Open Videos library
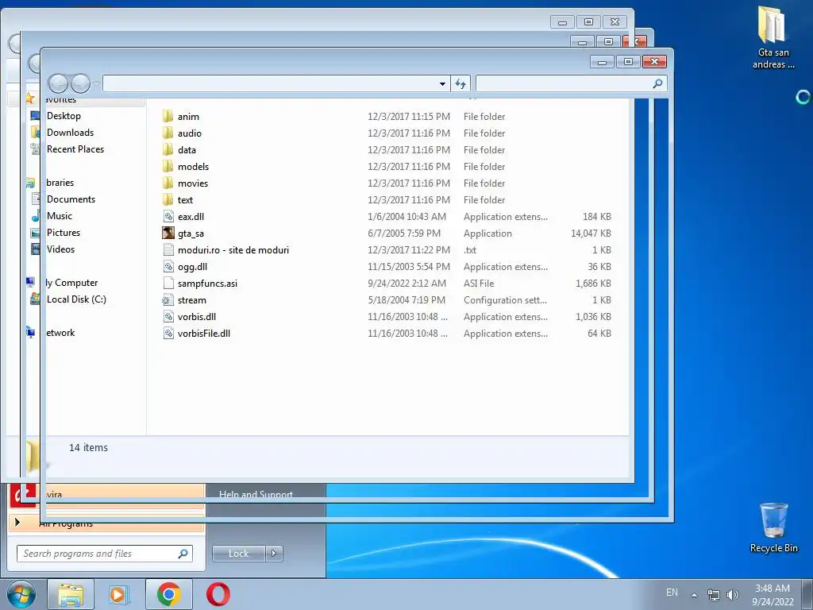 (x=60, y=249)
